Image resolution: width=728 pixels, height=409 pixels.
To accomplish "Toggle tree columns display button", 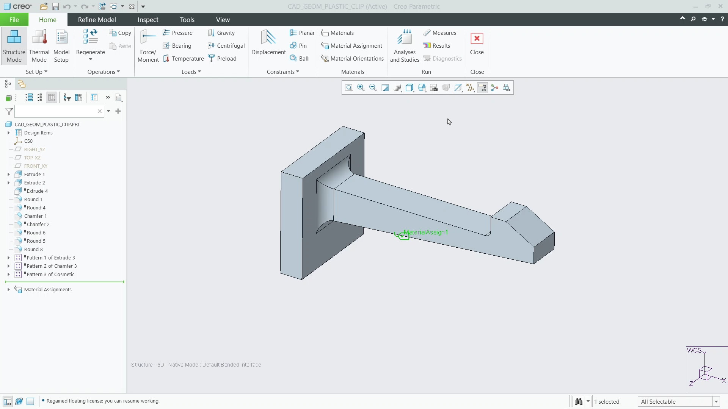I will coord(52,98).
